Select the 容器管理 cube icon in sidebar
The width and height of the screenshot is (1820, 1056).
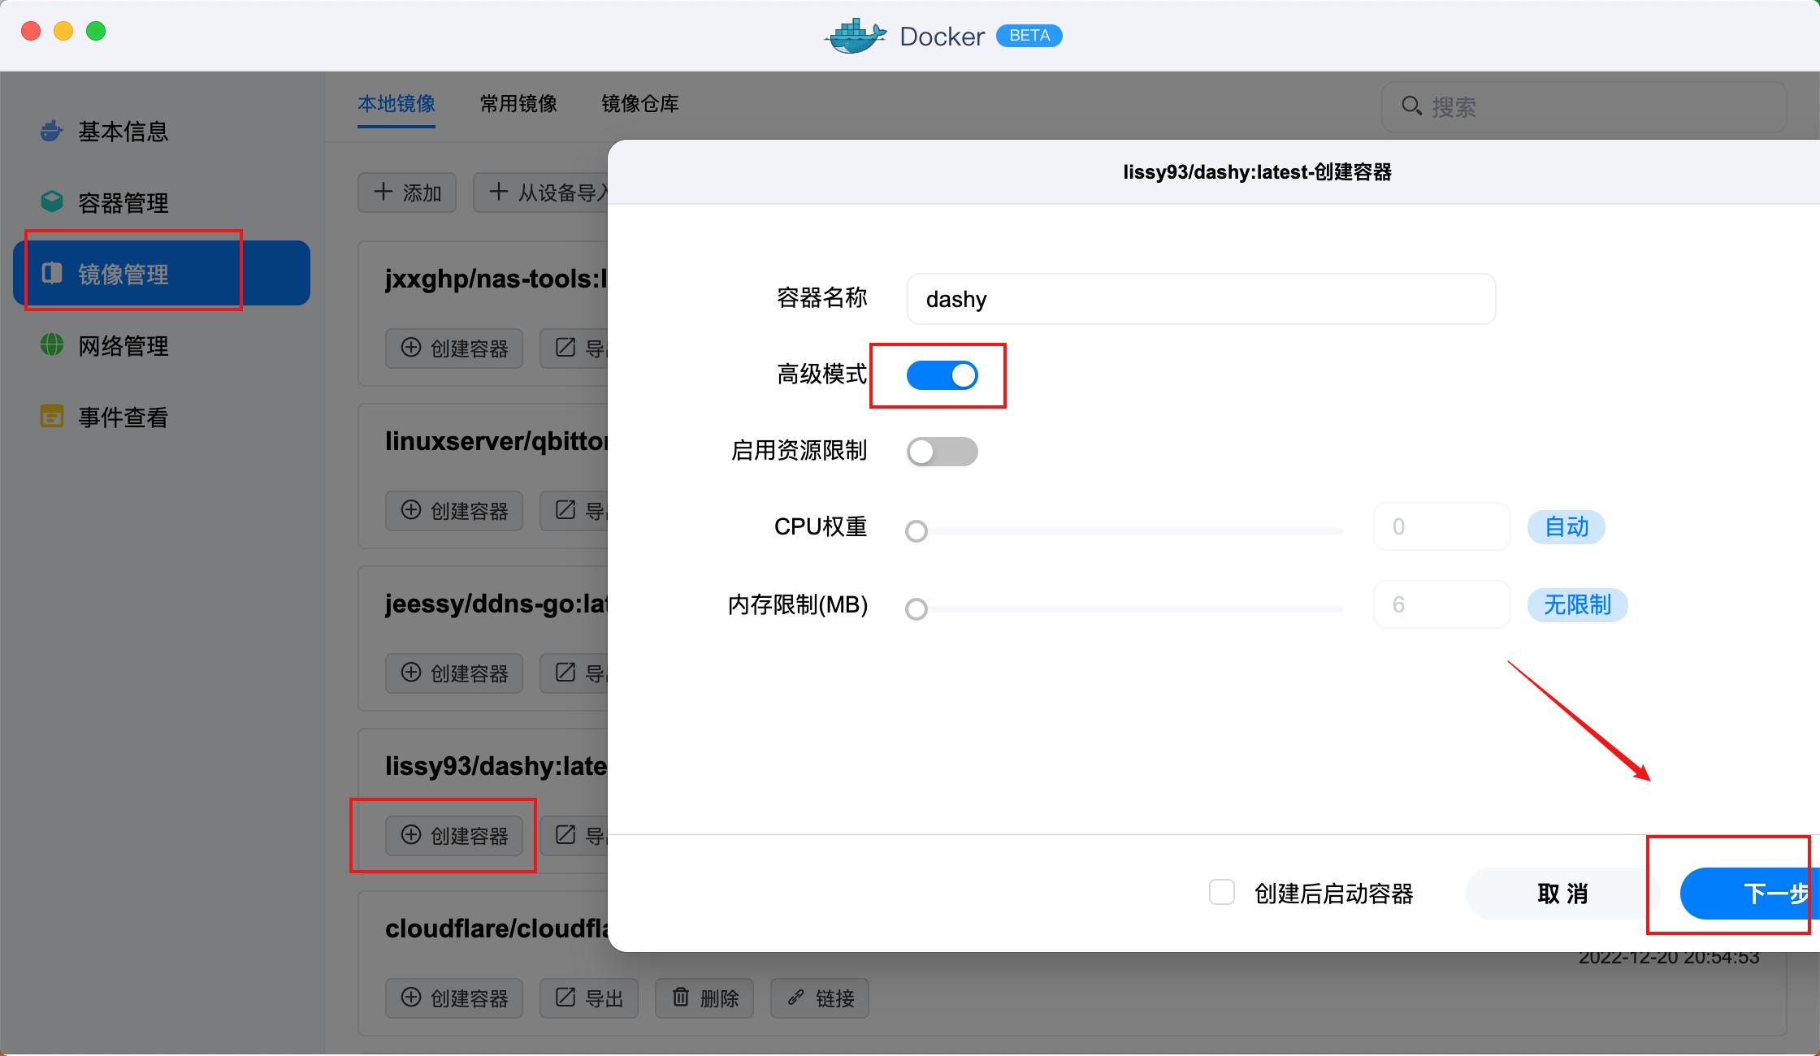pos(50,201)
